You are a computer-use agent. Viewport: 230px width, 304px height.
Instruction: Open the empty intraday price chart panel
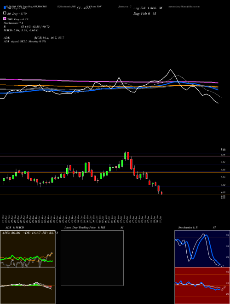pyautogui.click(x=92, y=258)
